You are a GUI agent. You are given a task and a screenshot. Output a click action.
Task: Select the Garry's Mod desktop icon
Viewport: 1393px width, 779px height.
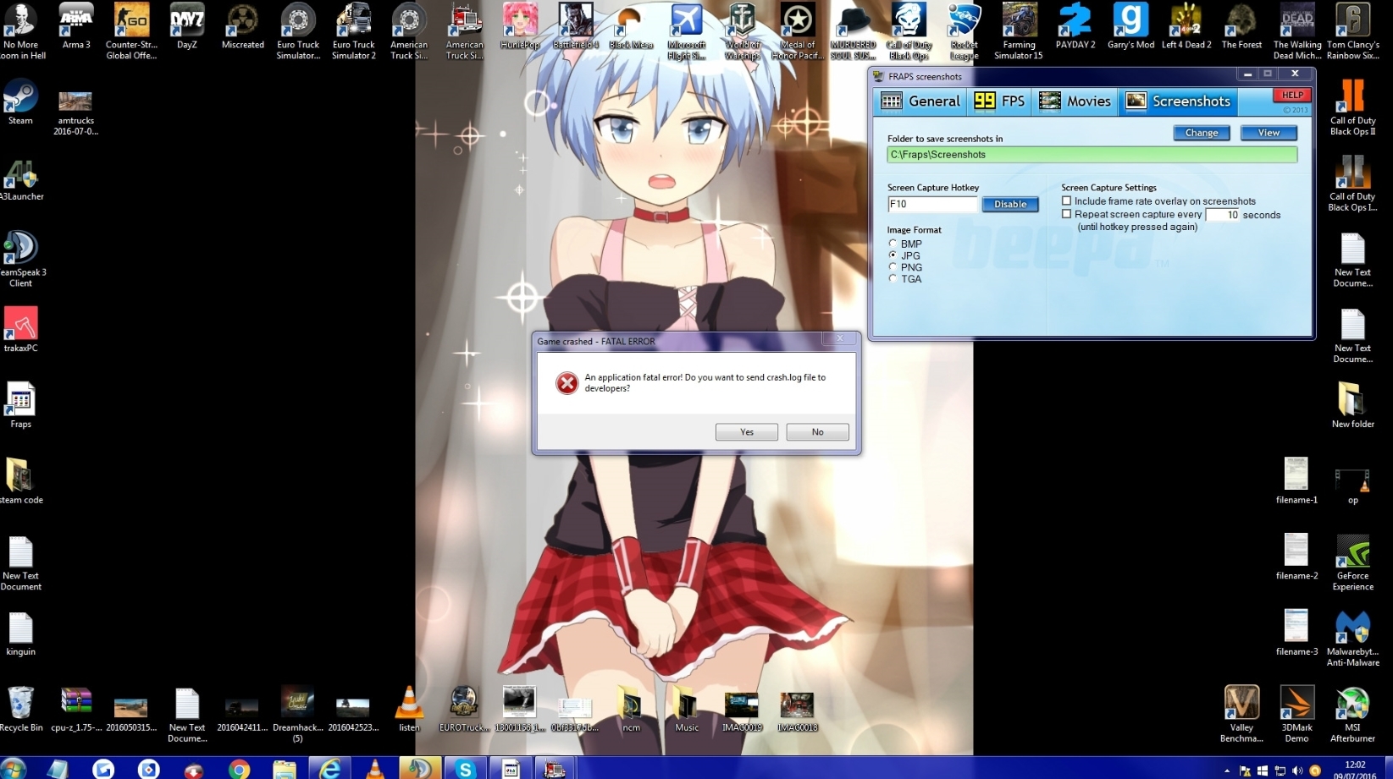[x=1131, y=27]
